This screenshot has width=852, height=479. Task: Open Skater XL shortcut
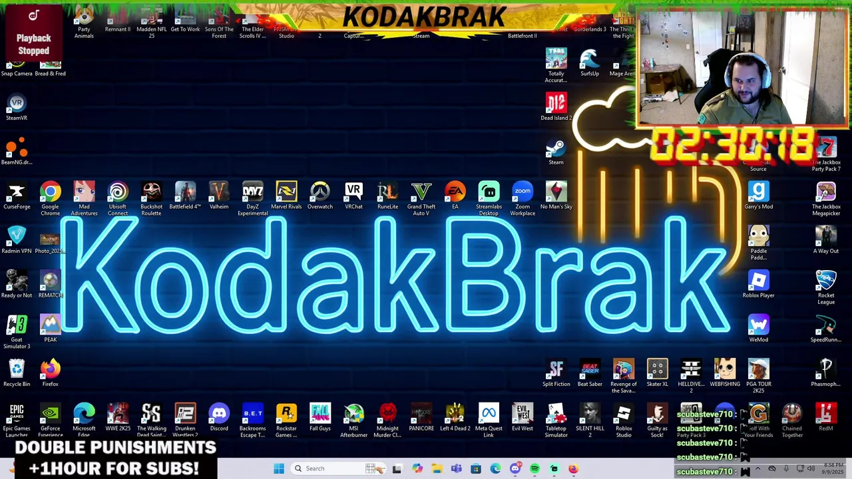(x=657, y=374)
